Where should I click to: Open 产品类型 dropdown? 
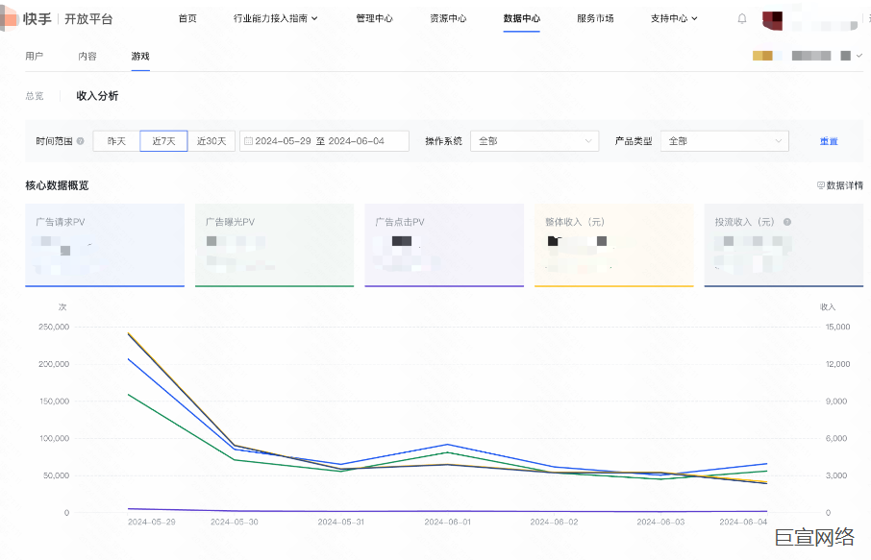[x=724, y=141]
